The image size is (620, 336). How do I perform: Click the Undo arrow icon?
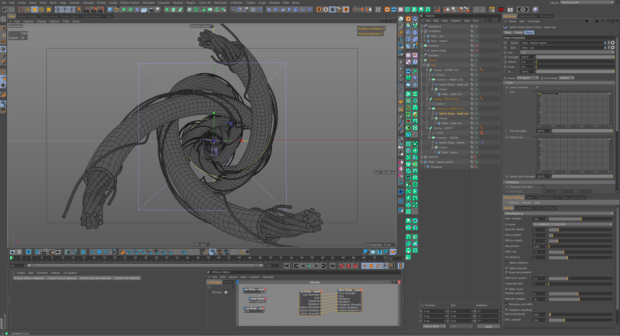5,10
